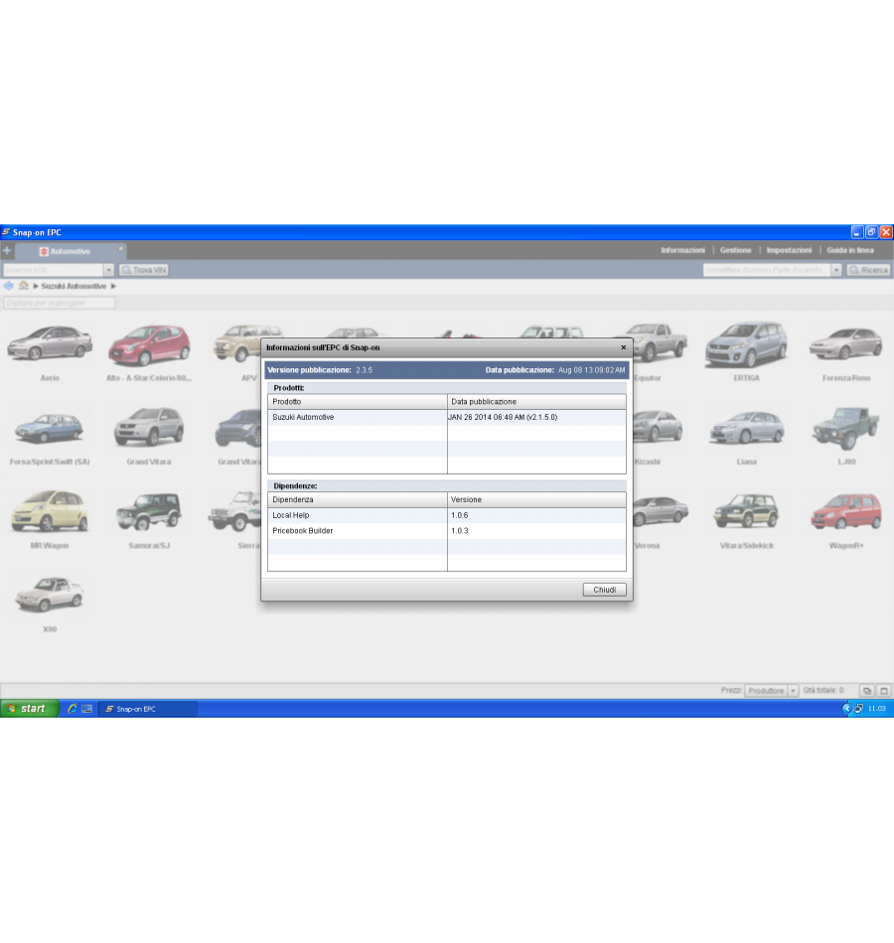This screenshot has width=894, height=943.
Task: Open the red Alto - A-Star/Celerio thumbnail
Action: click(x=149, y=343)
